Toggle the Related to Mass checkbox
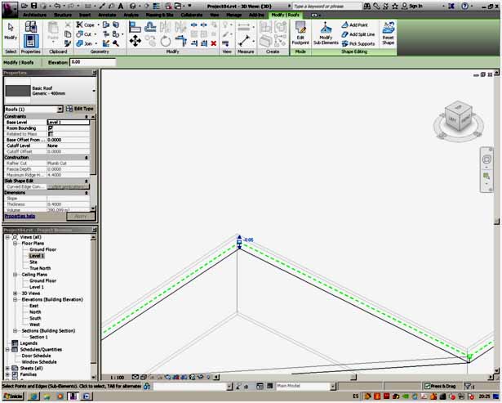The width and height of the screenshot is (502, 403). tap(51, 134)
